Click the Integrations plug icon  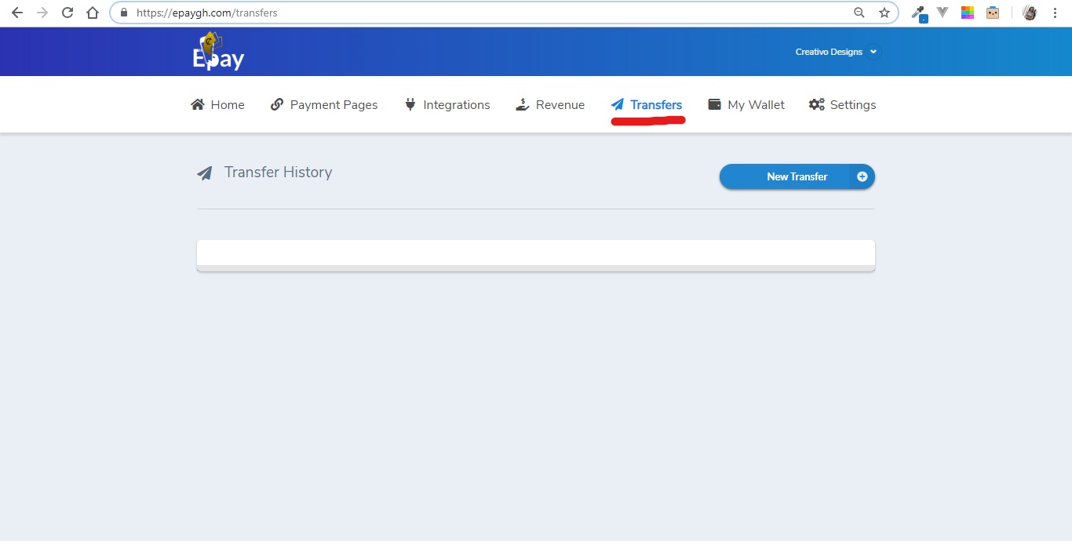click(410, 104)
